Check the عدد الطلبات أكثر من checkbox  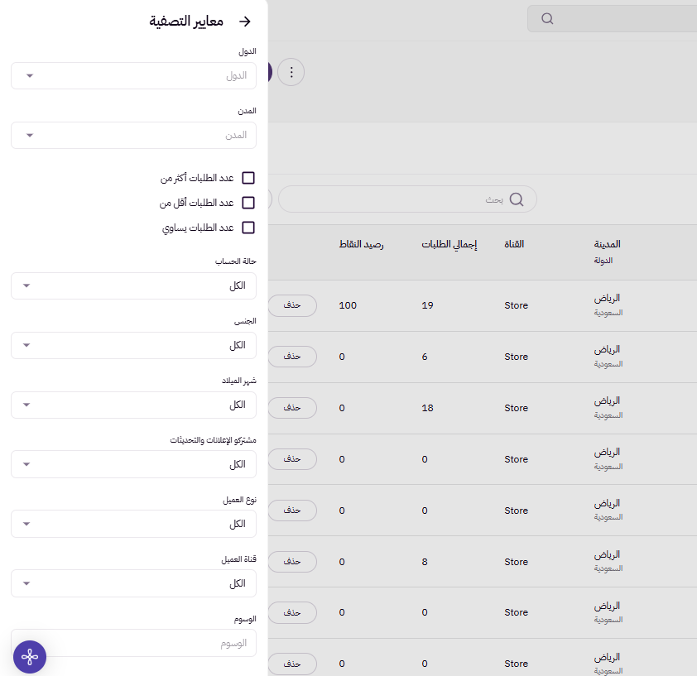tap(248, 177)
